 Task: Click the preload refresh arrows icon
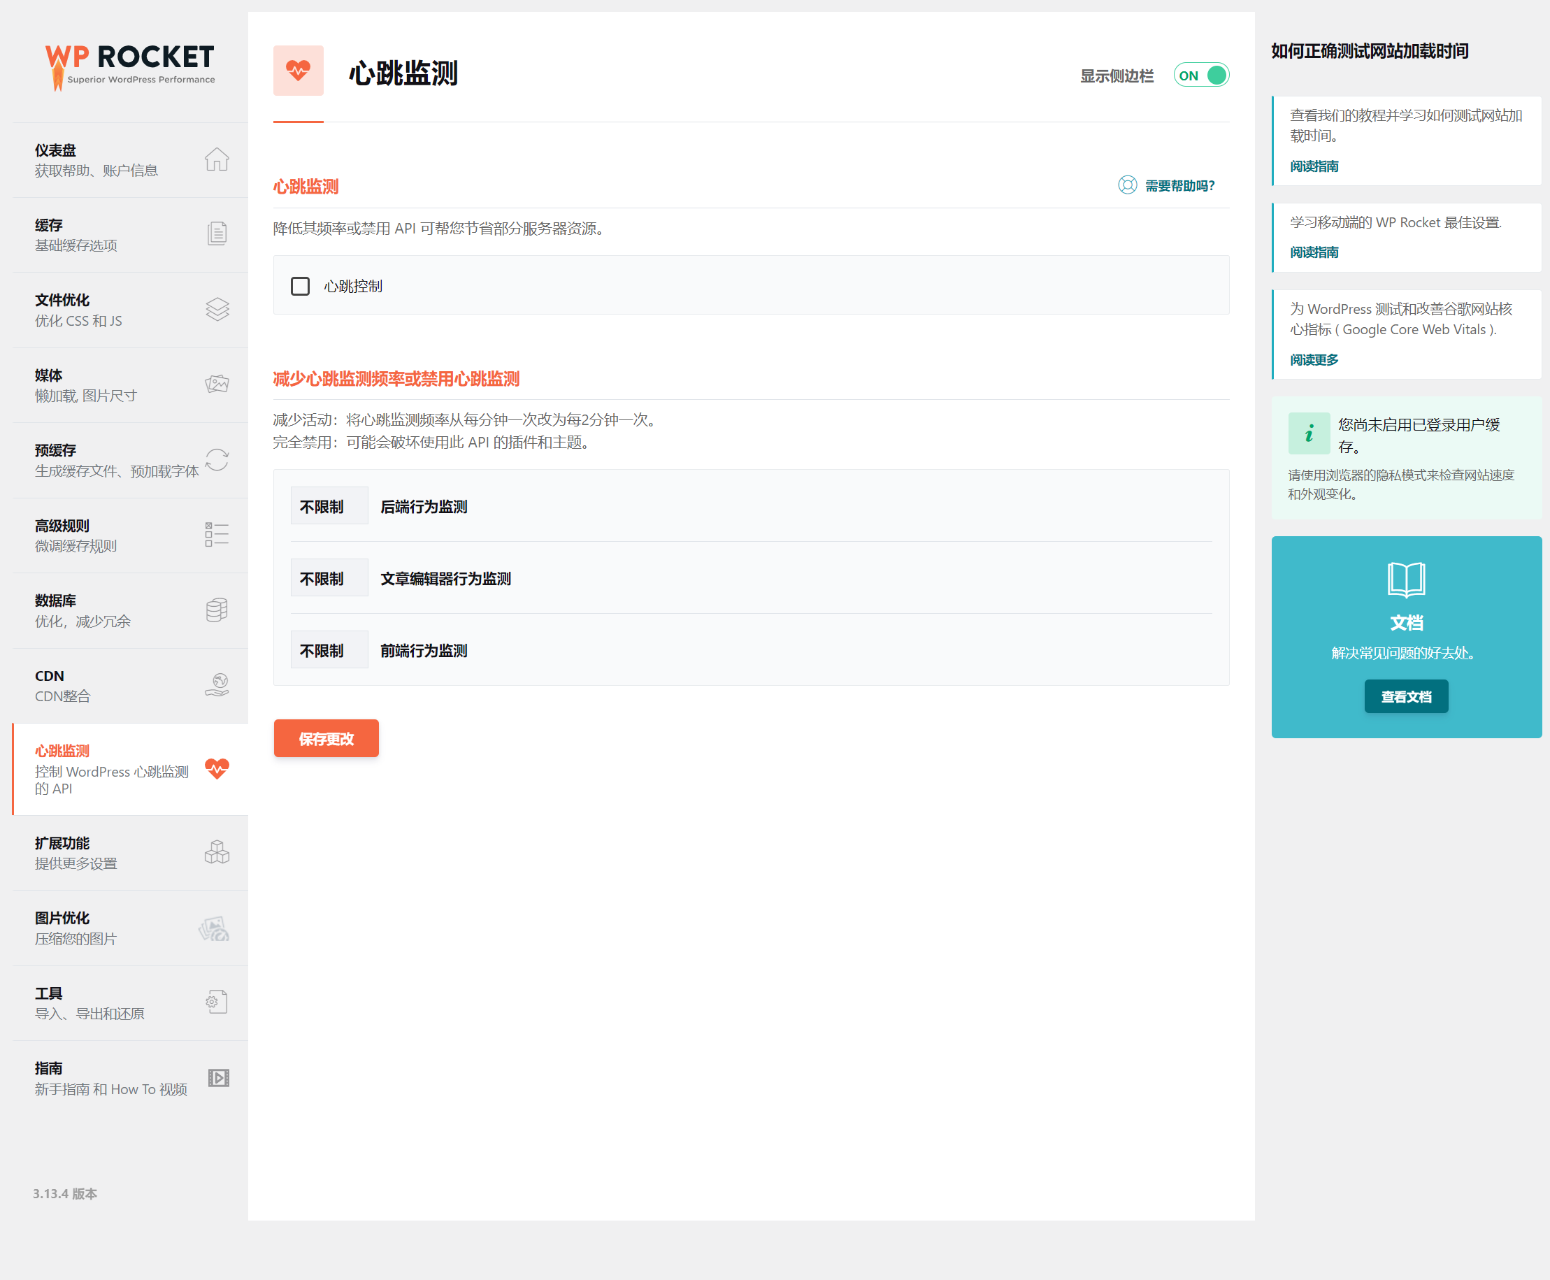[217, 459]
